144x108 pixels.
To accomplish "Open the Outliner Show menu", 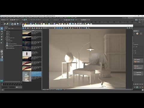I will coord(9,28).
